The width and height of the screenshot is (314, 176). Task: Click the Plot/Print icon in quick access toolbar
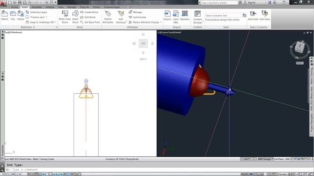pos(25,2)
